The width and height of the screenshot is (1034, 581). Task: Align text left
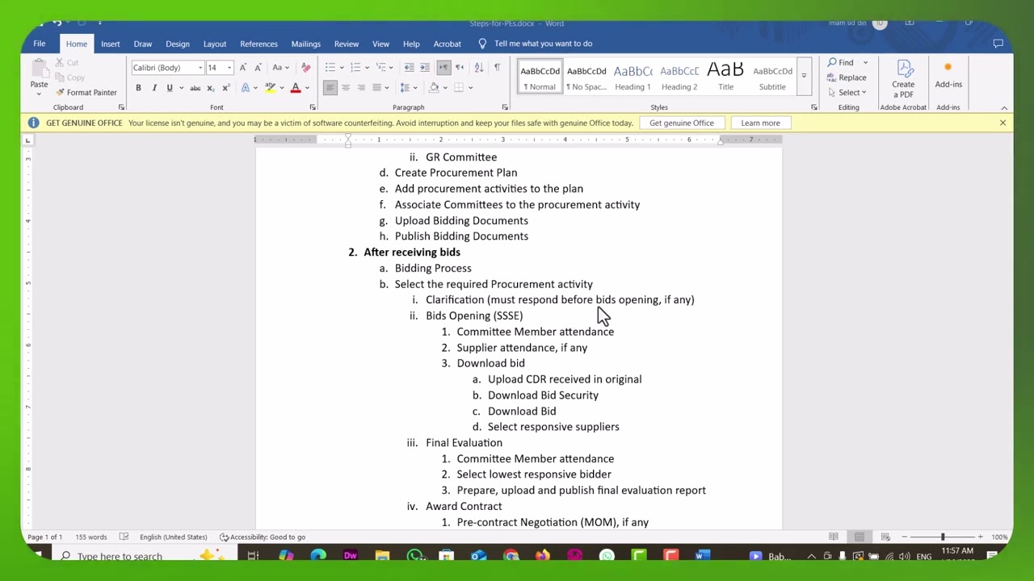[330, 87]
